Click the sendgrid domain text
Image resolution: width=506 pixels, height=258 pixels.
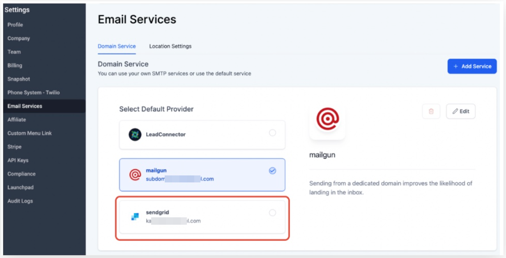[x=173, y=221]
